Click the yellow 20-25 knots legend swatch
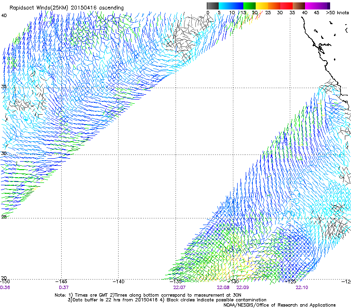 coord(261,6)
